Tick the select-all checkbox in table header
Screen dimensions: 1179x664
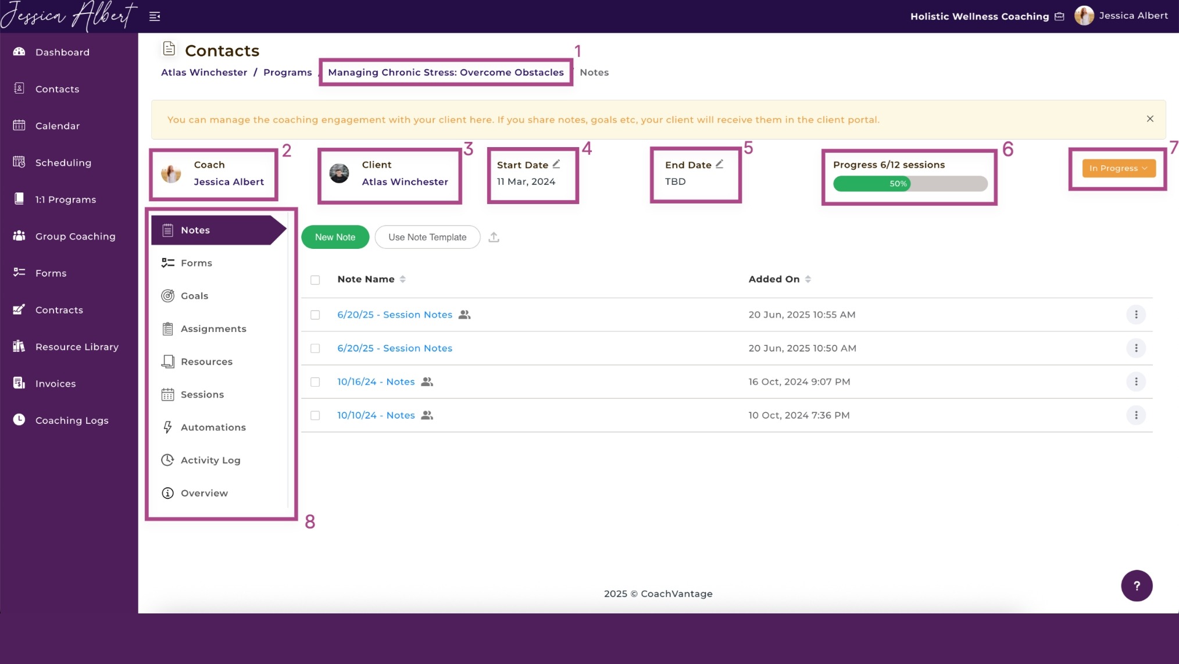pos(315,280)
